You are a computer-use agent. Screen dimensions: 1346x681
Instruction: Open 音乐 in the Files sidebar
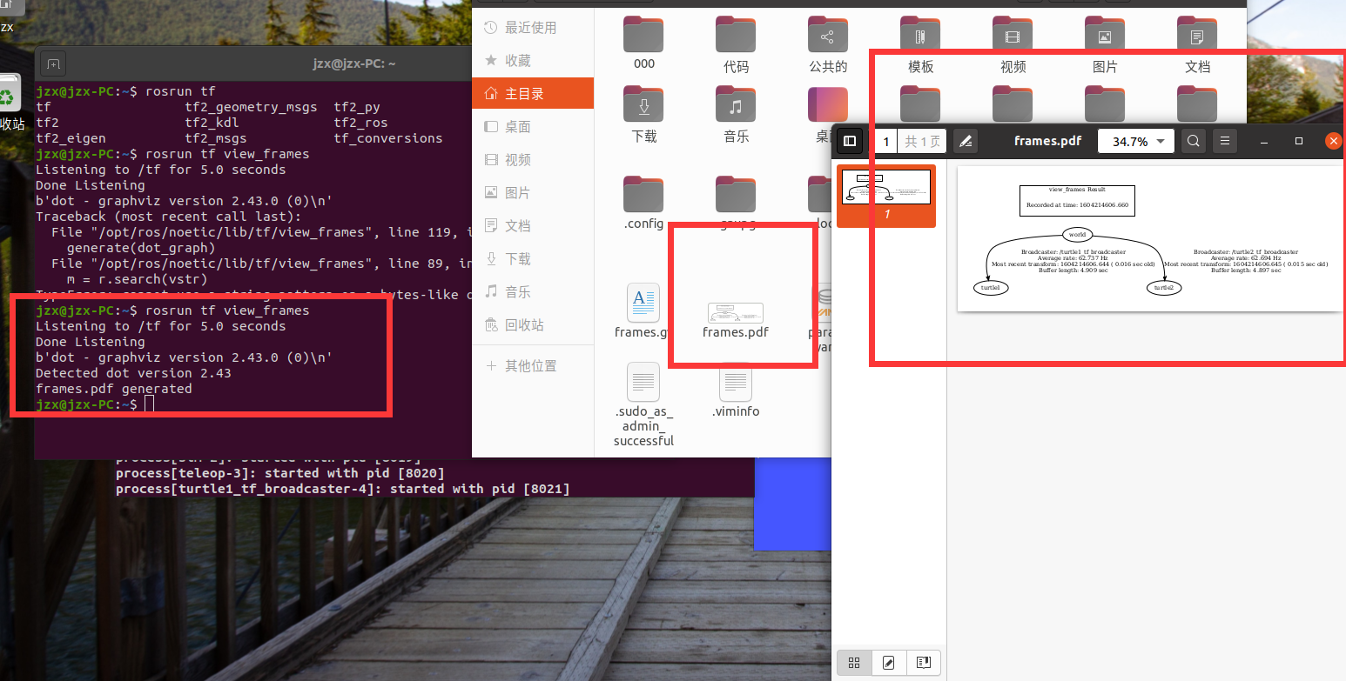533,292
